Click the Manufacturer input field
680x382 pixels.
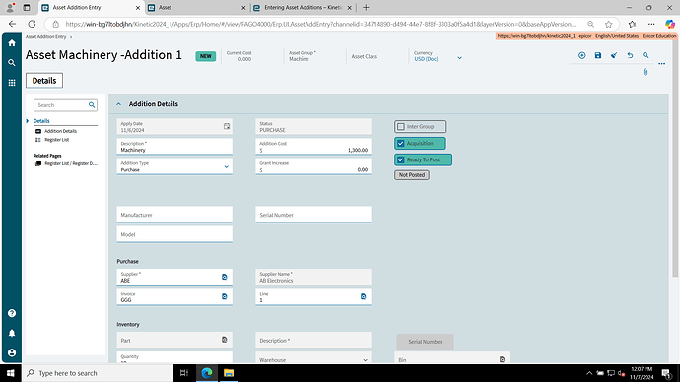point(174,215)
